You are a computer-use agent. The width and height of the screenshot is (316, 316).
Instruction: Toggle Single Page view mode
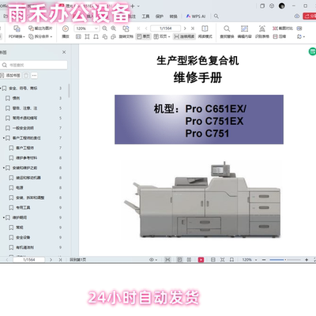coord(143,36)
